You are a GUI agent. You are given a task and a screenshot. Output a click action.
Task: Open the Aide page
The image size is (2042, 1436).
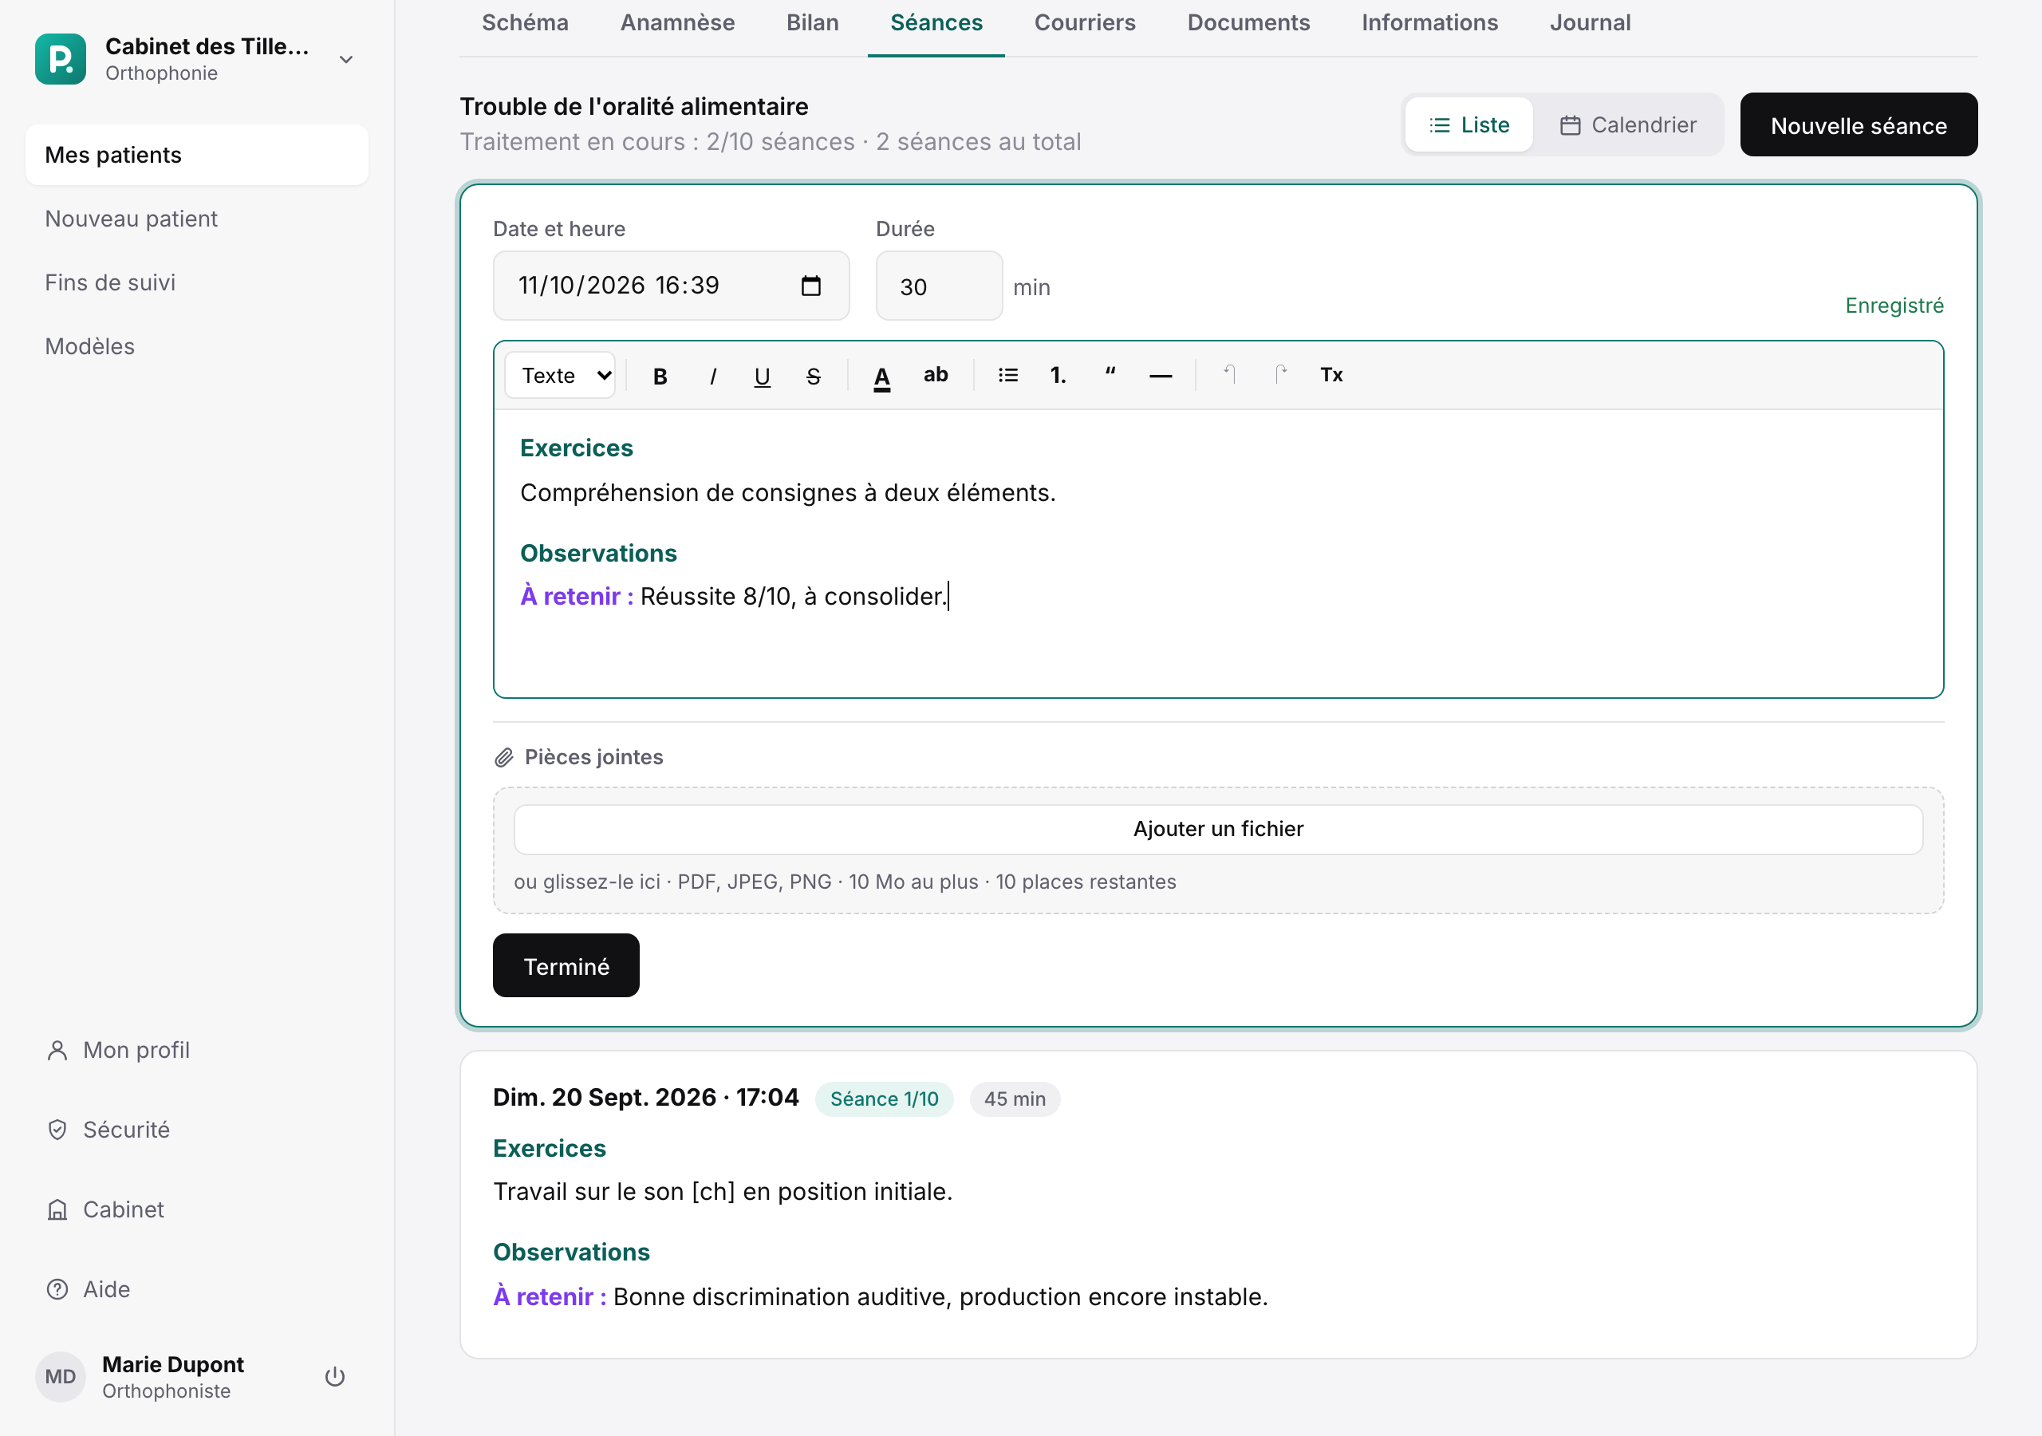click(196, 1290)
